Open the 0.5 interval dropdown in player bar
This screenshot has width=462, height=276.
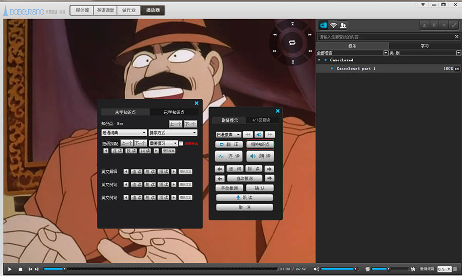(x=445, y=269)
